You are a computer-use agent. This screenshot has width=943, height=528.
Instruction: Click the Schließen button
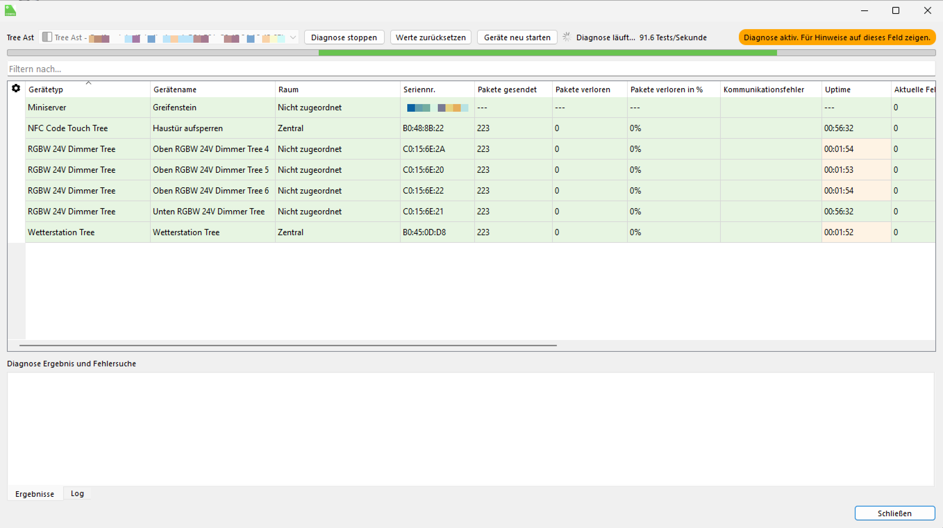click(894, 513)
